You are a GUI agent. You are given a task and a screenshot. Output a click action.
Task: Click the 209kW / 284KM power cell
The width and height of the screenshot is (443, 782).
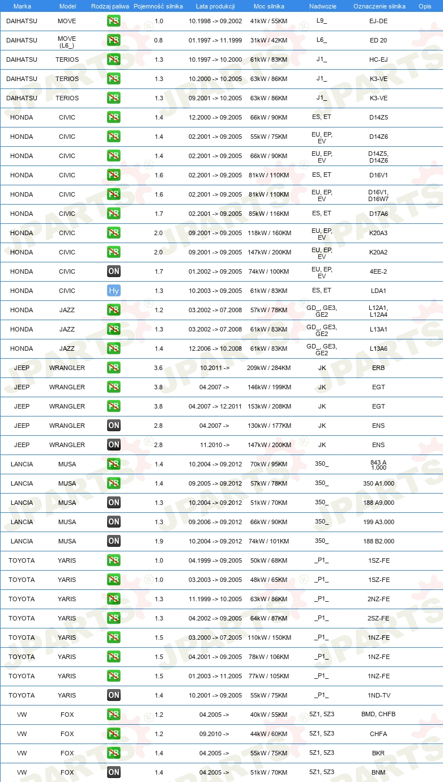tap(269, 368)
